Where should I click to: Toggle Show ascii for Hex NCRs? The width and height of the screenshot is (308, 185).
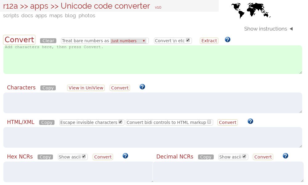pyautogui.click(x=84, y=156)
